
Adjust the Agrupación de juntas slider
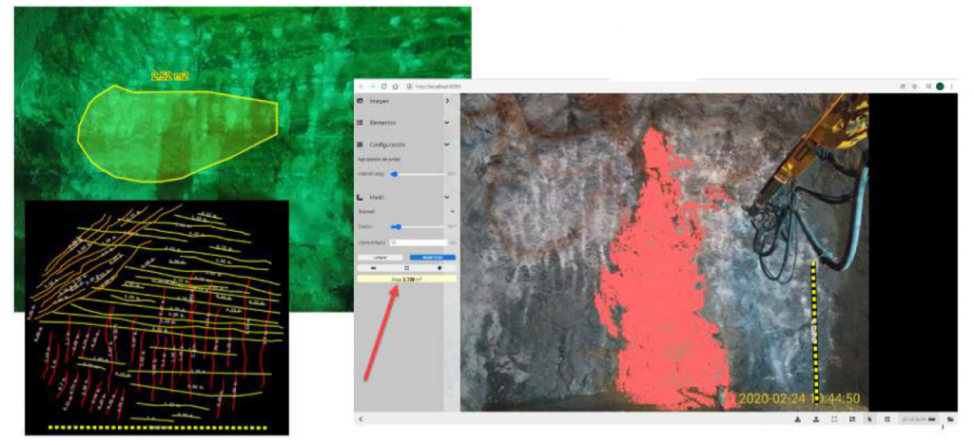click(x=394, y=174)
